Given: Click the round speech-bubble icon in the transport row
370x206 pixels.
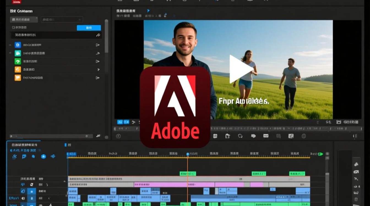Looking at the screenshot, I should pos(240,136).
